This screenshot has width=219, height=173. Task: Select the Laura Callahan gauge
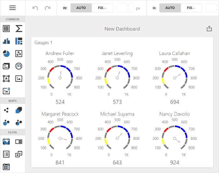tap(175, 78)
